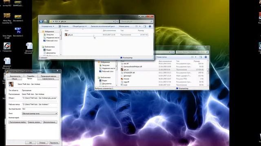Click the Объект path field in Properties
261x146 pixels.
(40, 98)
